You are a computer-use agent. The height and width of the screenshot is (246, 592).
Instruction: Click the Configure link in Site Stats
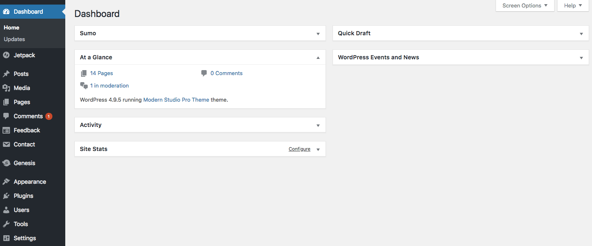[299, 149]
